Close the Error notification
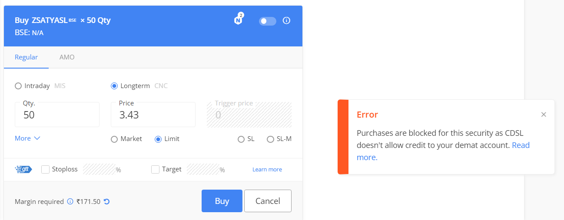 point(544,115)
